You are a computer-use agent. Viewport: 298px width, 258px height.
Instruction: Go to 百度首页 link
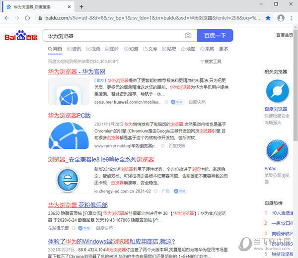(285, 35)
